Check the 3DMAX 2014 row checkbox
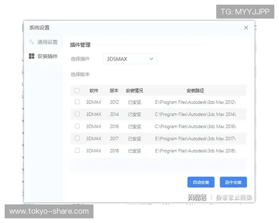 click(77, 114)
